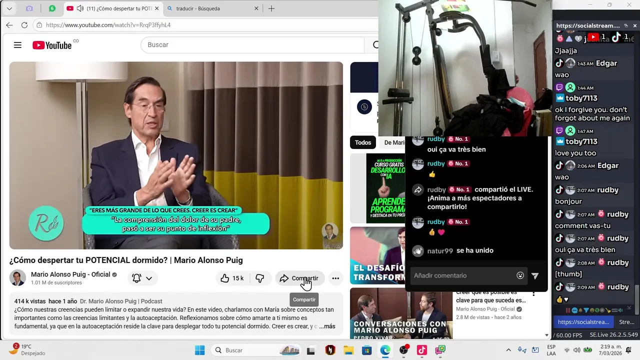The image size is (640, 360).
Task: Open the TikTok app in the taskbar
Action: coord(422,350)
